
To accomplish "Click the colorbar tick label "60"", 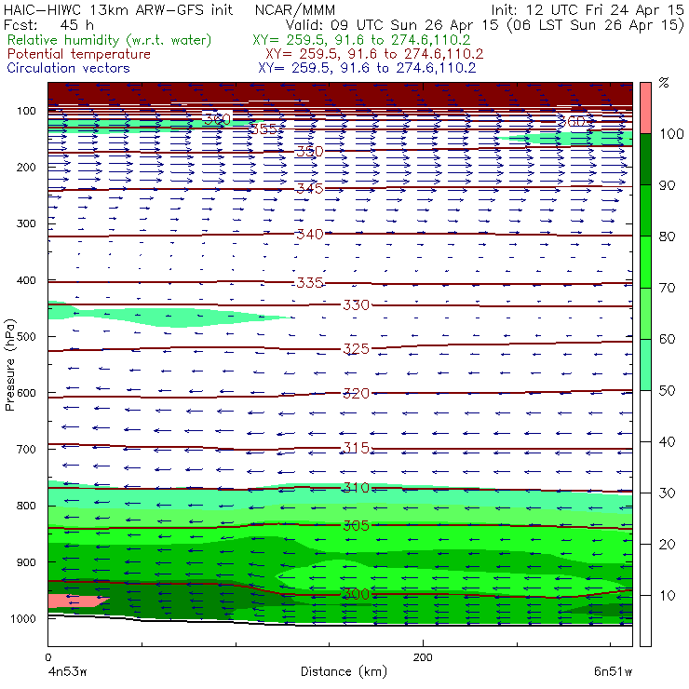I will click(667, 339).
